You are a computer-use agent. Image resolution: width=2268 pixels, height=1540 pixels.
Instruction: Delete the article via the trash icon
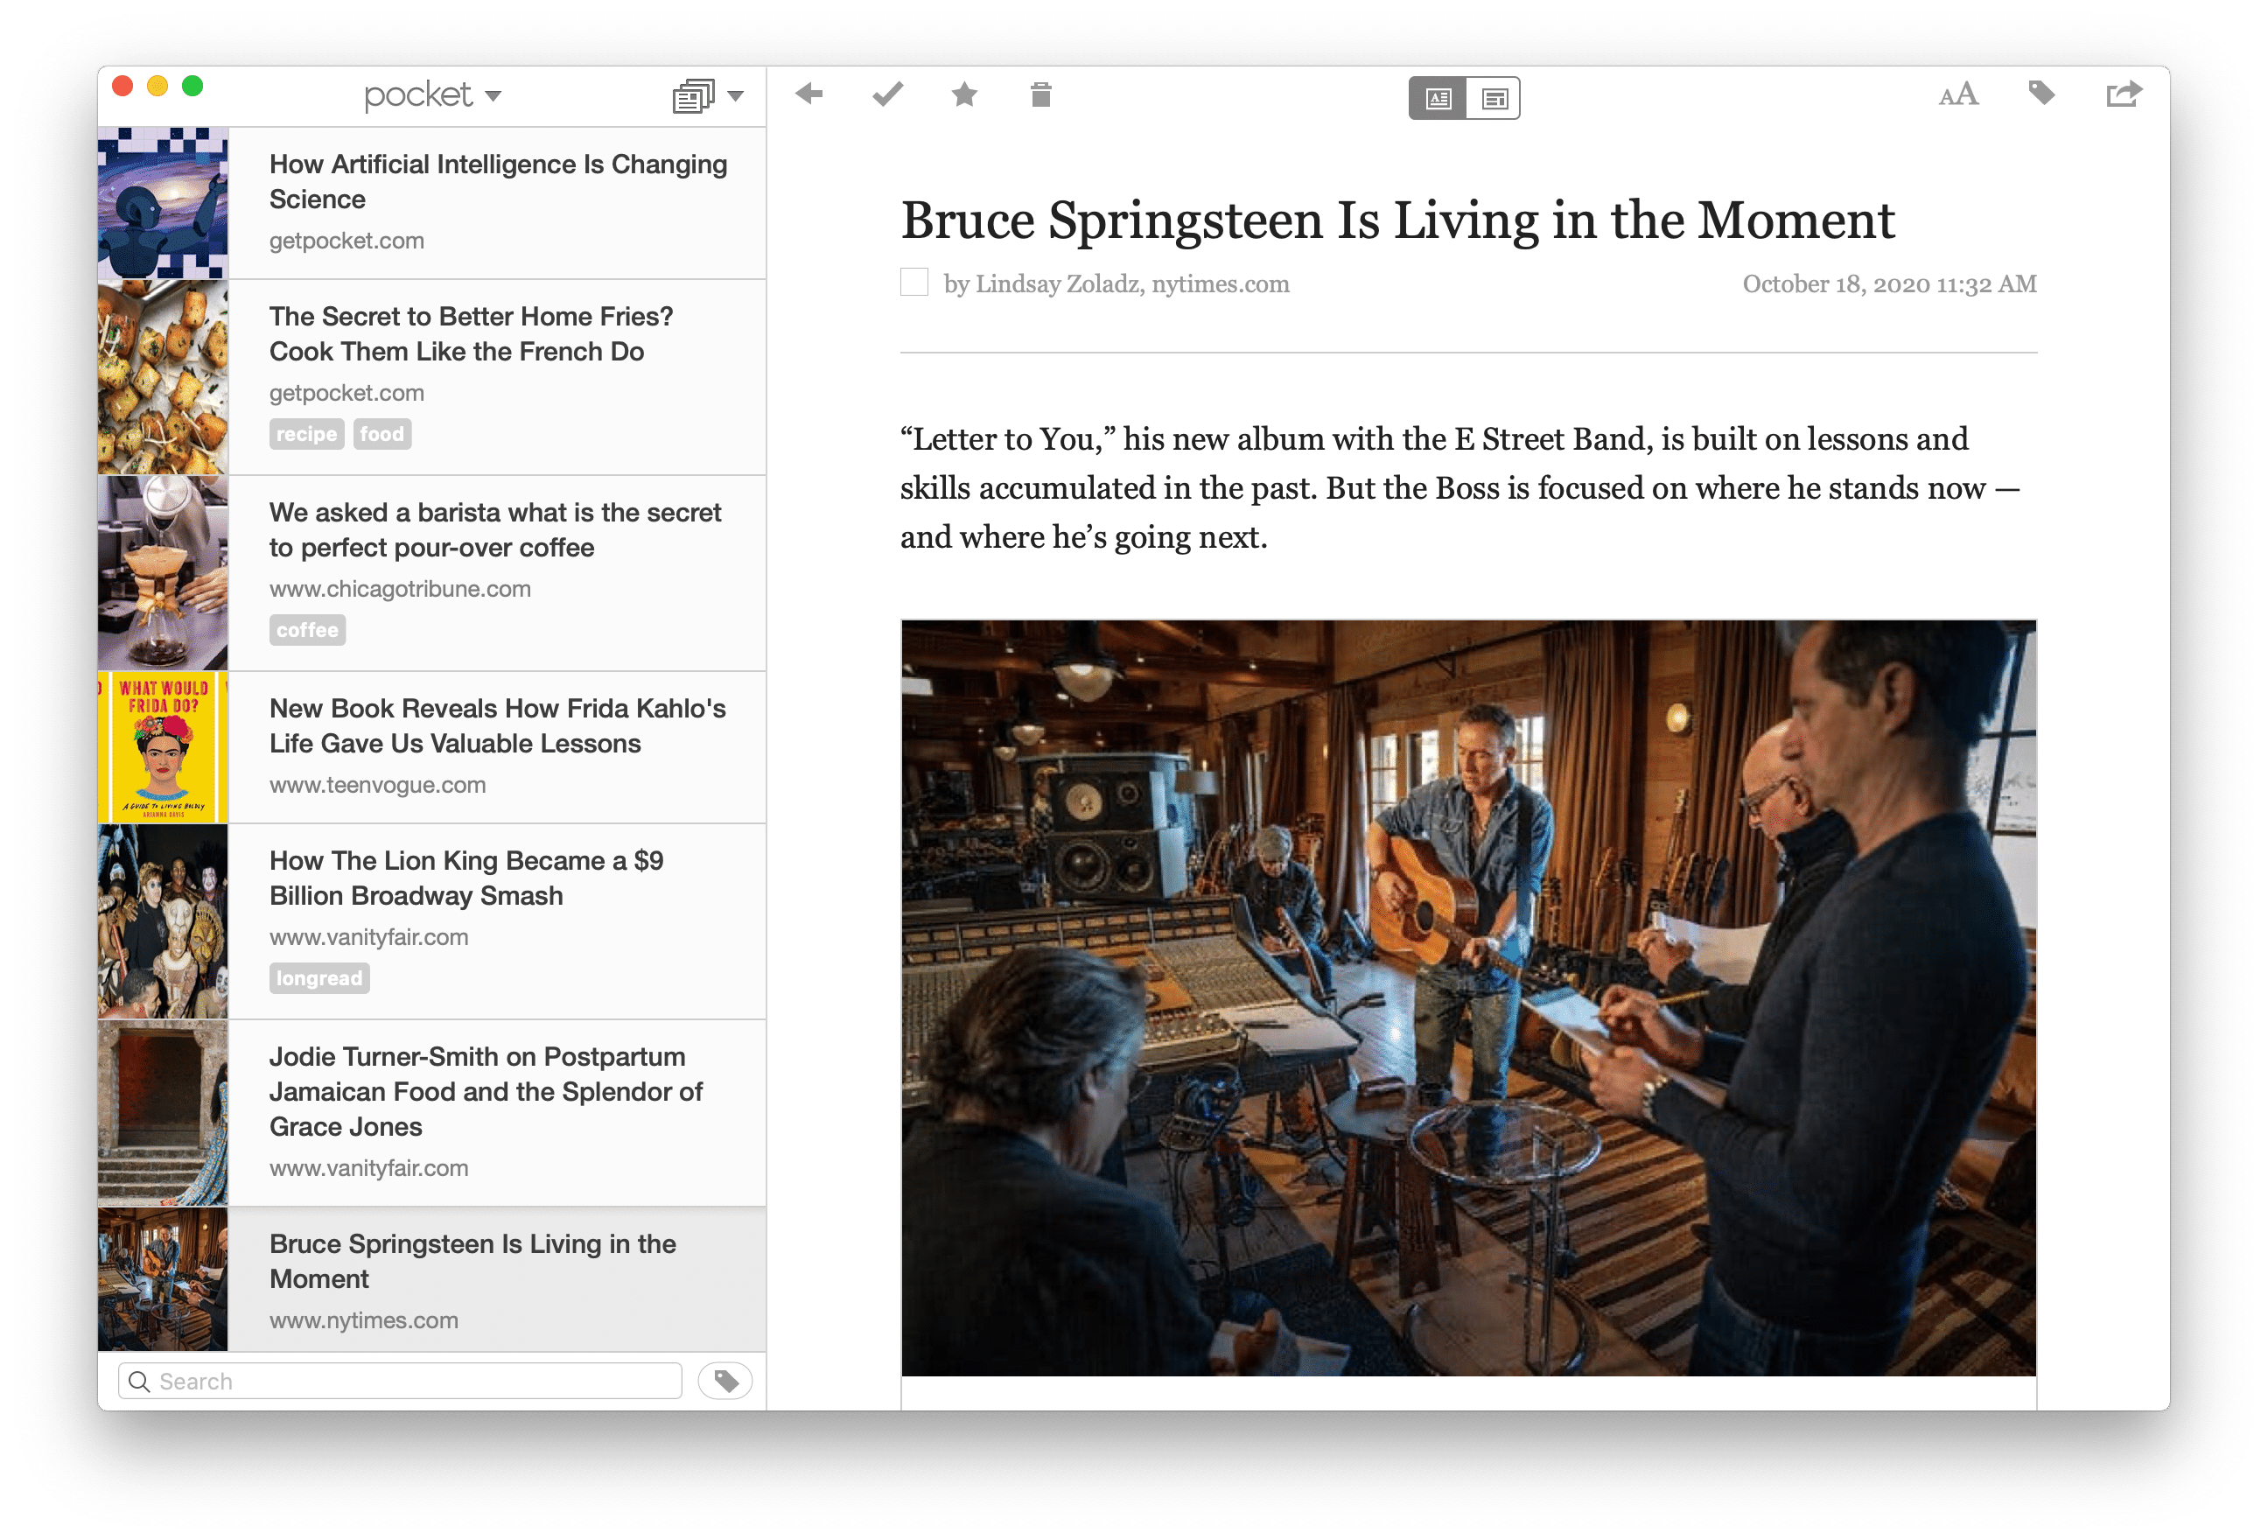pyautogui.click(x=1039, y=94)
